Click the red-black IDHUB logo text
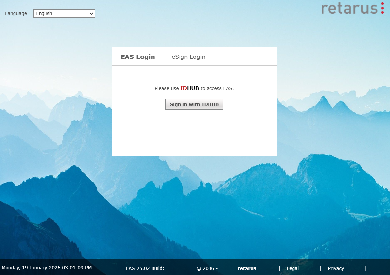390x275 pixels. [x=189, y=88]
